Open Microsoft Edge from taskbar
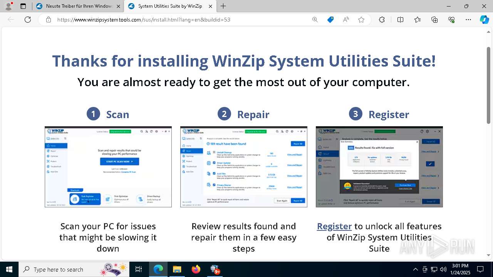Viewport: 493px width, 277px height. coord(158,269)
